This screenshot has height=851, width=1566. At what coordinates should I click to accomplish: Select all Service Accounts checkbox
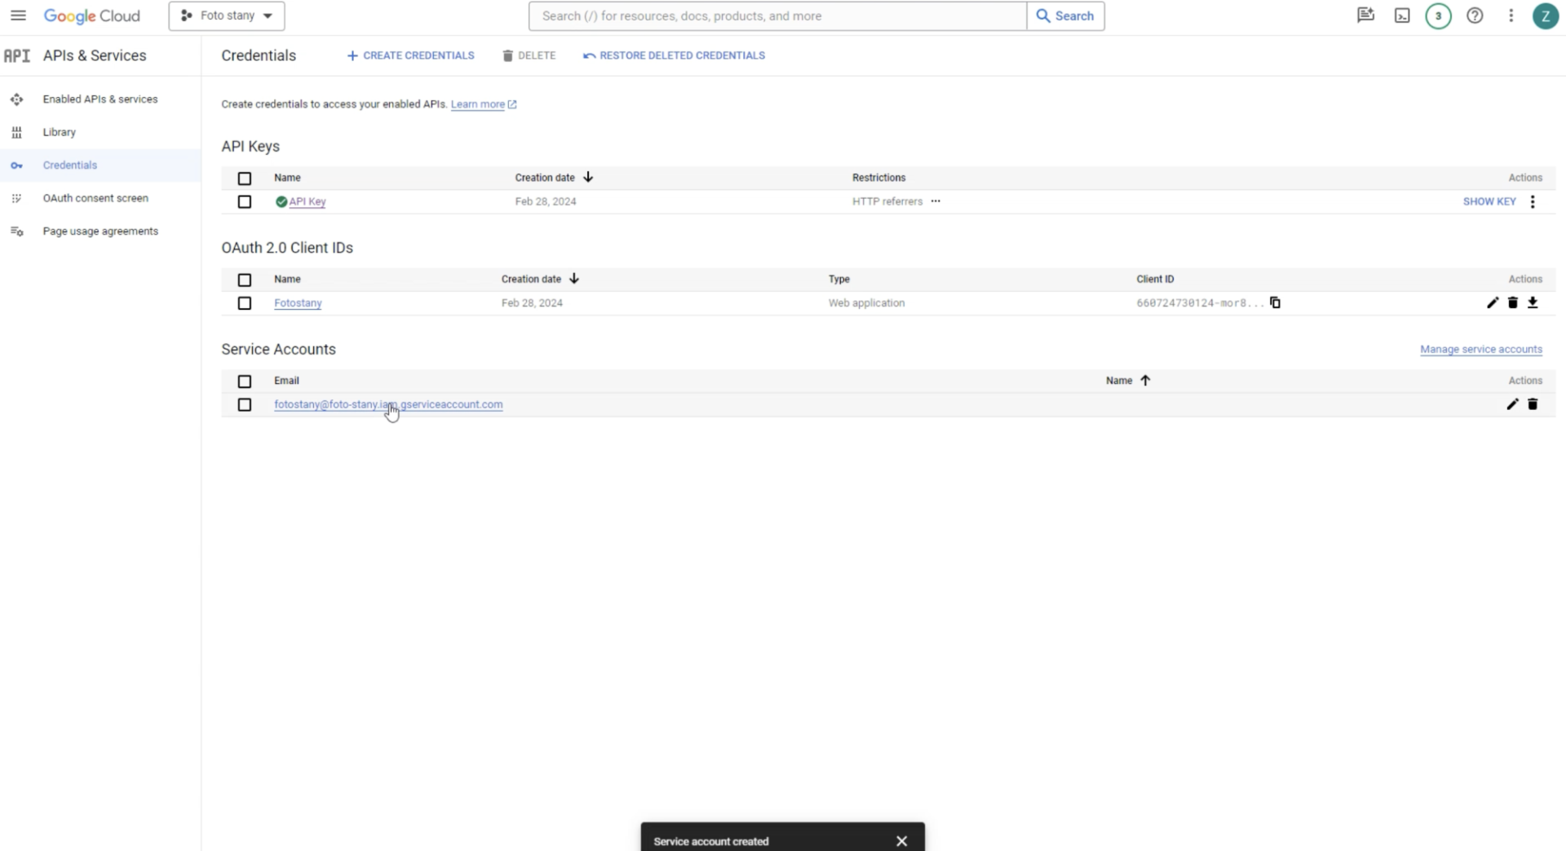(x=245, y=381)
